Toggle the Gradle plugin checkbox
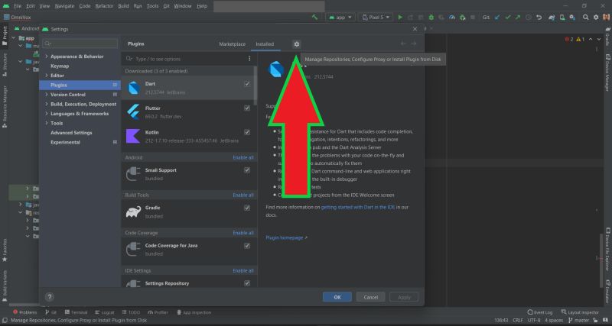This screenshot has height=326, width=612. click(x=246, y=208)
